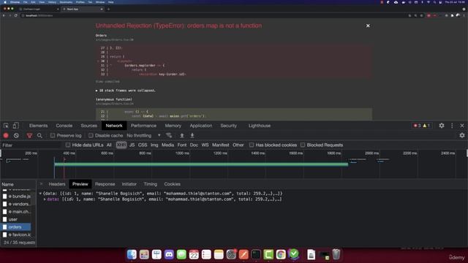468x263 pixels.
Task: Open the No throttling dropdown
Action: tap(143, 135)
